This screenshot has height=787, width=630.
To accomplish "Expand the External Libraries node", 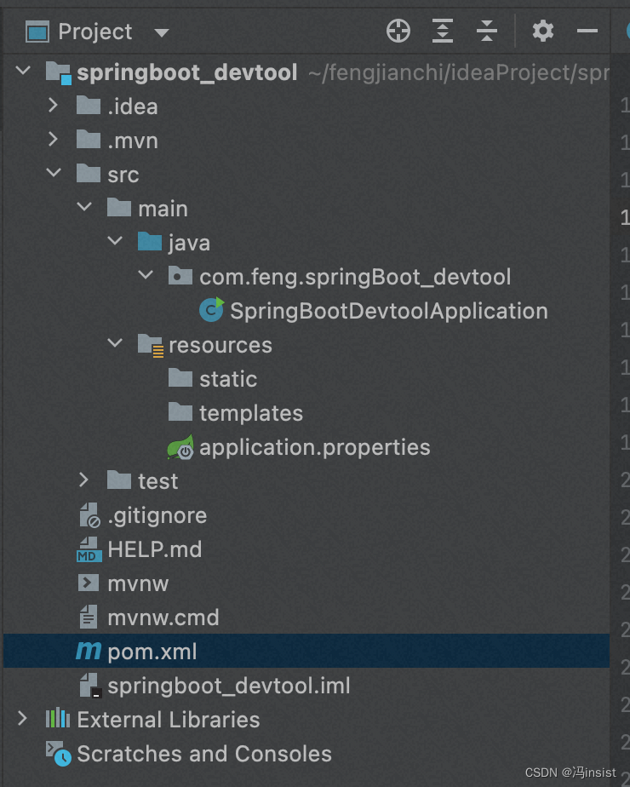I will tap(23, 719).
